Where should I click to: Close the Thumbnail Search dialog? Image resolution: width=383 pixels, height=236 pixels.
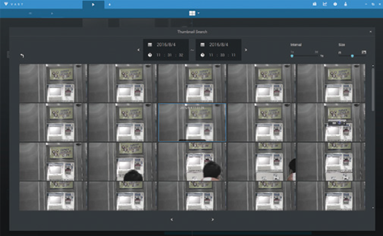point(370,32)
